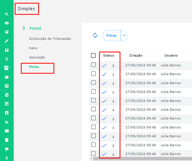192x161 pixels.
Task: Check the first row's checkbox
Action: [94, 65]
